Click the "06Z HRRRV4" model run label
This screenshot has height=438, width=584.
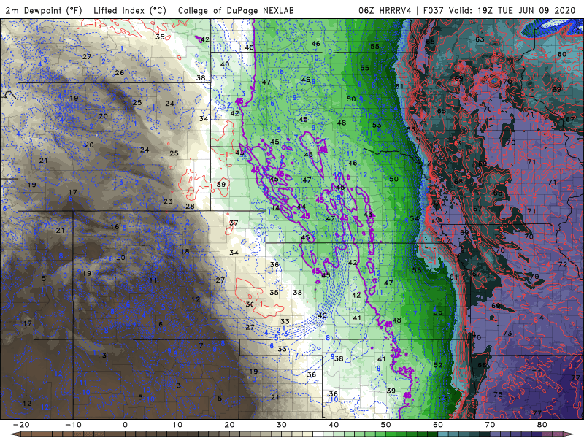tap(385, 10)
